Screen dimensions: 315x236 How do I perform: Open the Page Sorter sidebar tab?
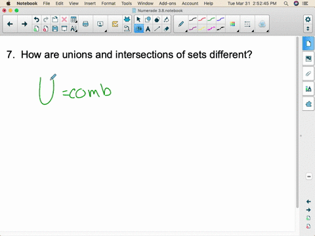pyautogui.click(x=308, y=43)
